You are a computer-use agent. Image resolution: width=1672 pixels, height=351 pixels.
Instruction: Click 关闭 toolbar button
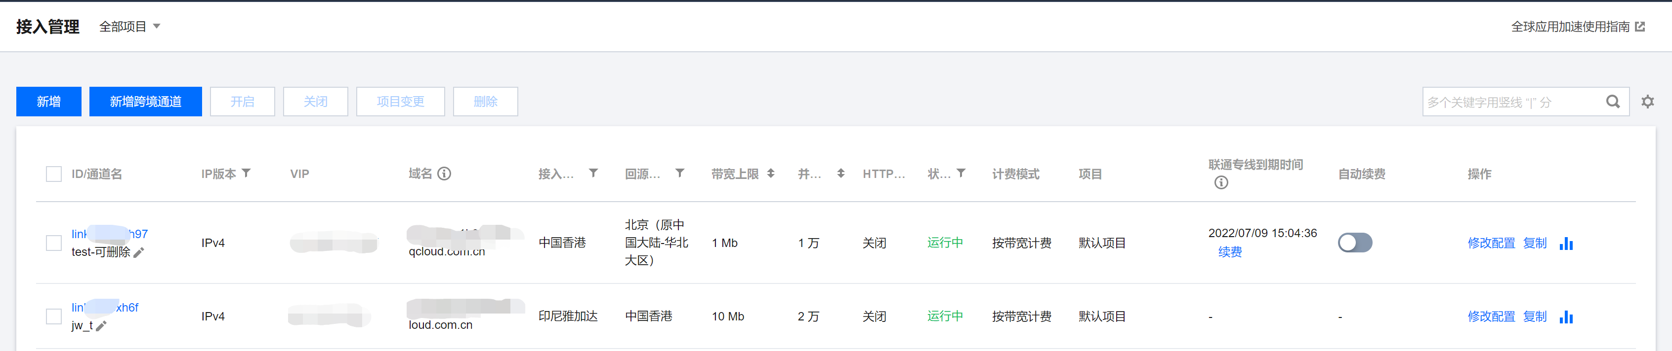pos(315,102)
